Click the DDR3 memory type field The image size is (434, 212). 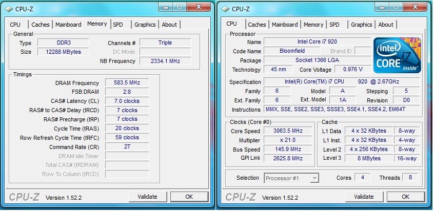click(x=64, y=43)
